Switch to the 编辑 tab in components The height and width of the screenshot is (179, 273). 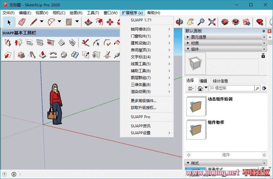[x=203, y=81]
